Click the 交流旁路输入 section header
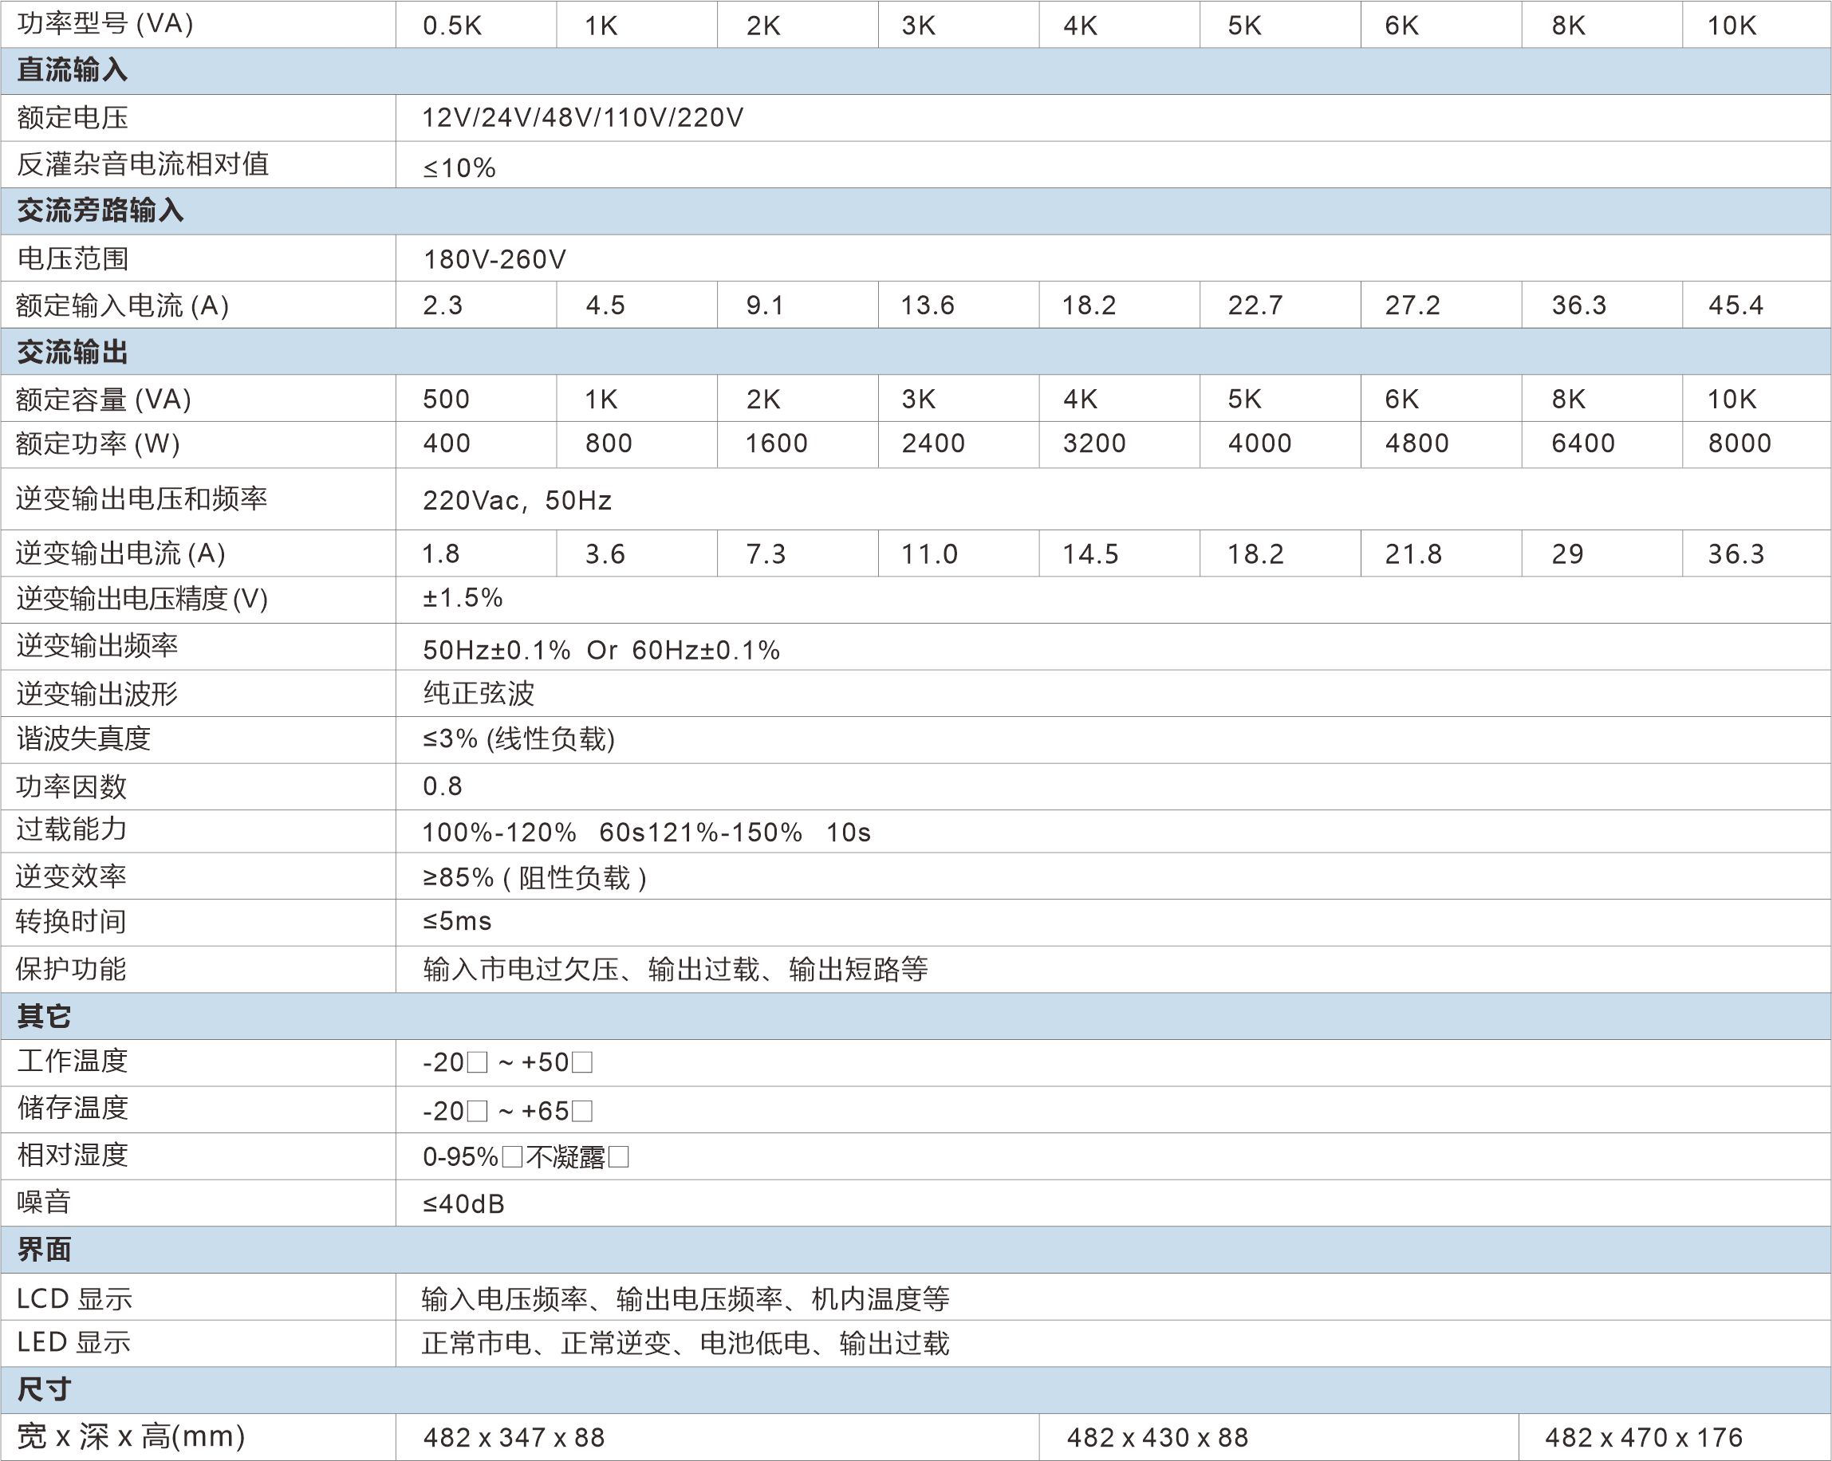 tap(100, 211)
